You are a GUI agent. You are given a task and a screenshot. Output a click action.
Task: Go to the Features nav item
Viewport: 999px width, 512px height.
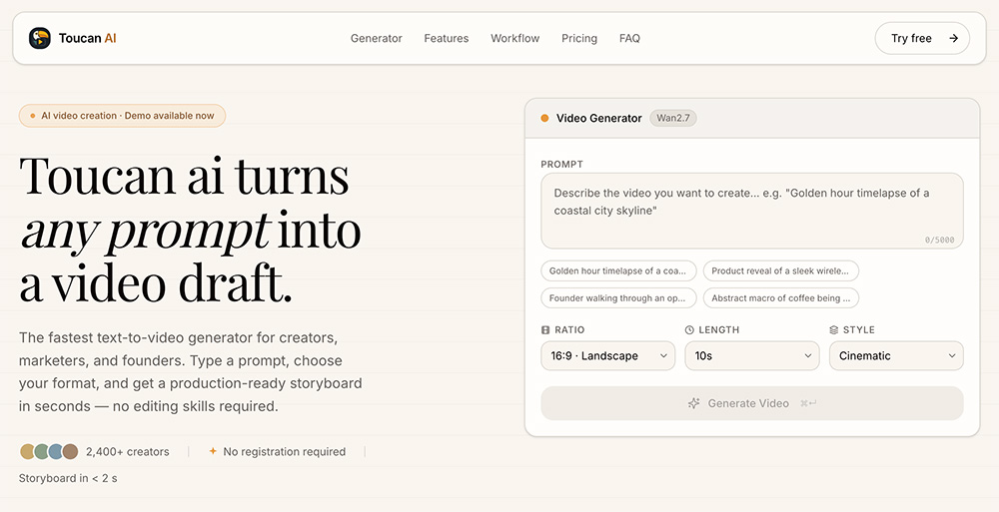[x=446, y=38]
